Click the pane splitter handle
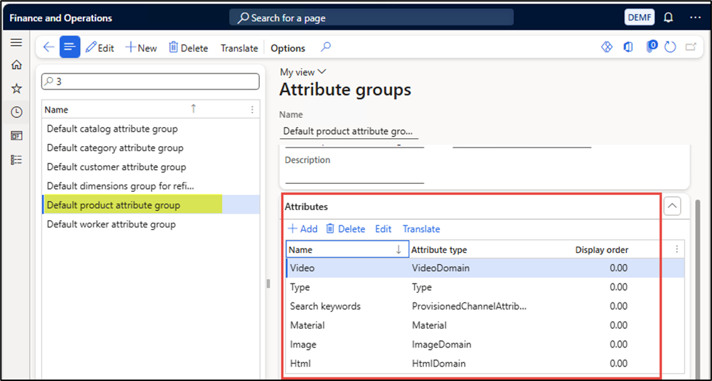712x381 pixels. pyautogui.click(x=268, y=284)
